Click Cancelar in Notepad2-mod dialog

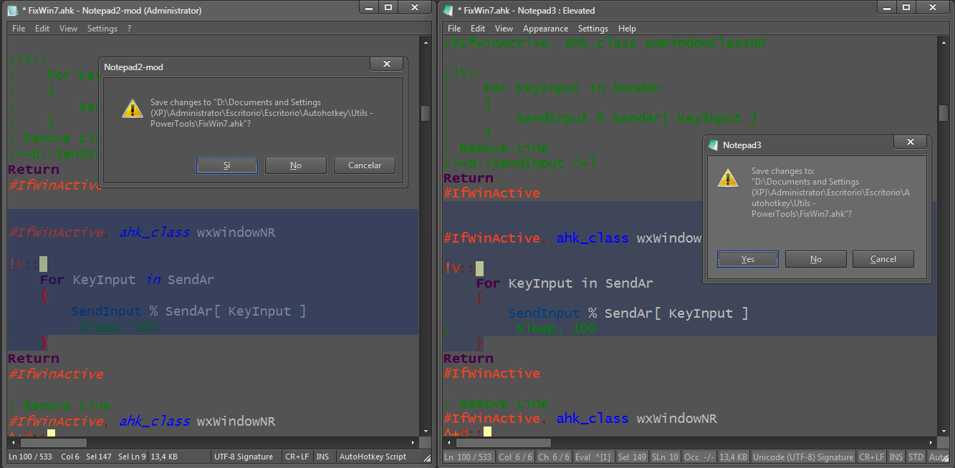365,165
